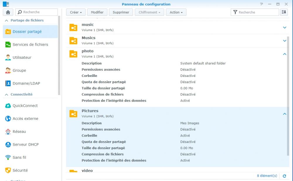Select Domaine/LDAP in sidebar

(x=26, y=83)
